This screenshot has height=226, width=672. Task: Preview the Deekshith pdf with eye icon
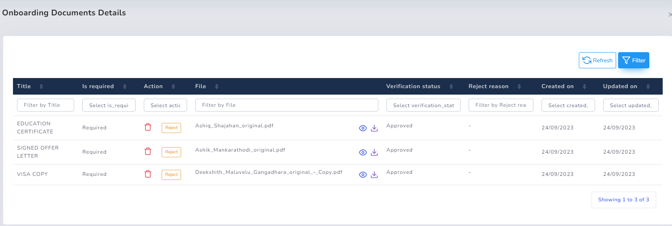click(x=363, y=175)
